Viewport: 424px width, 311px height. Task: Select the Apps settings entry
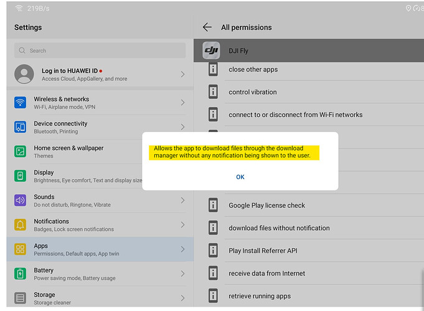(100, 249)
